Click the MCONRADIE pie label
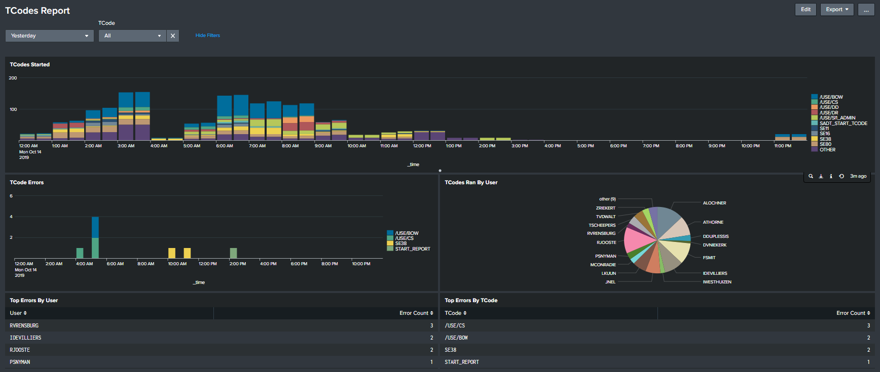 pyautogui.click(x=603, y=265)
